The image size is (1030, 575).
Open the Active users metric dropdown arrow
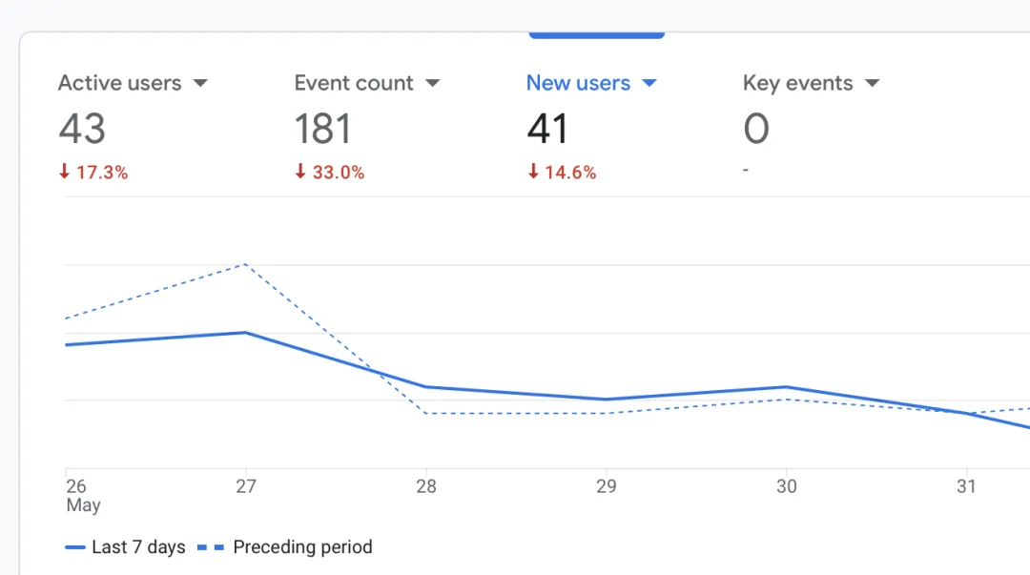200,84
